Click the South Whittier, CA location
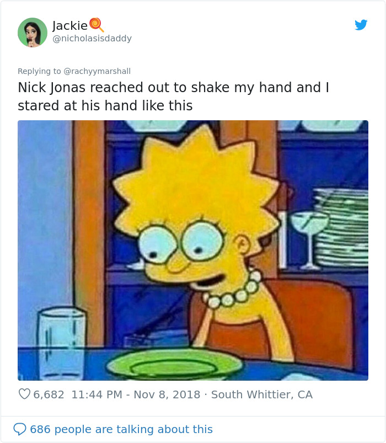 pos(262,394)
